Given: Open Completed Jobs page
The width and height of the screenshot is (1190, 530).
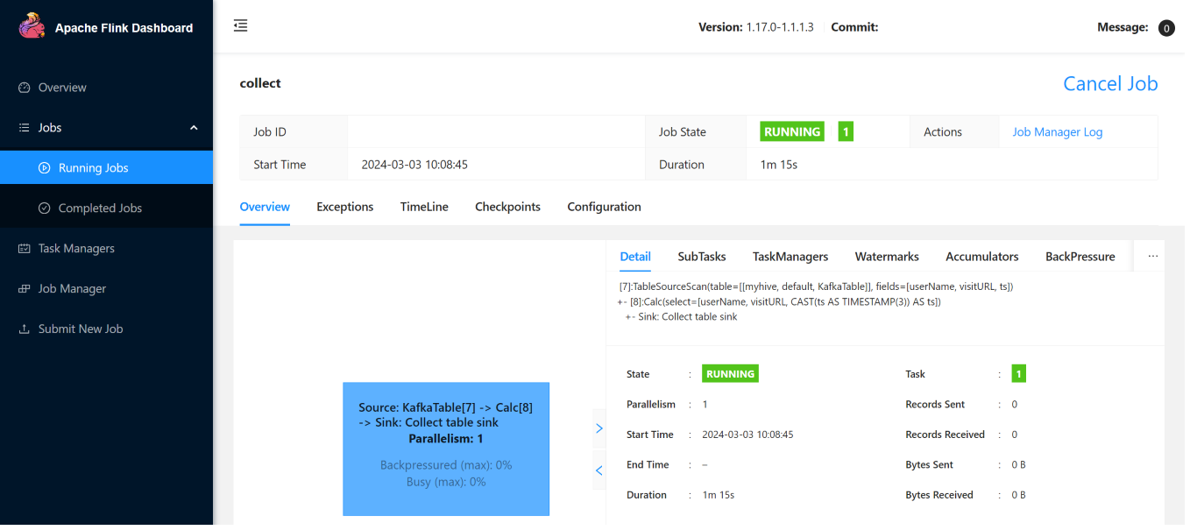Looking at the screenshot, I should pos(106,208).
